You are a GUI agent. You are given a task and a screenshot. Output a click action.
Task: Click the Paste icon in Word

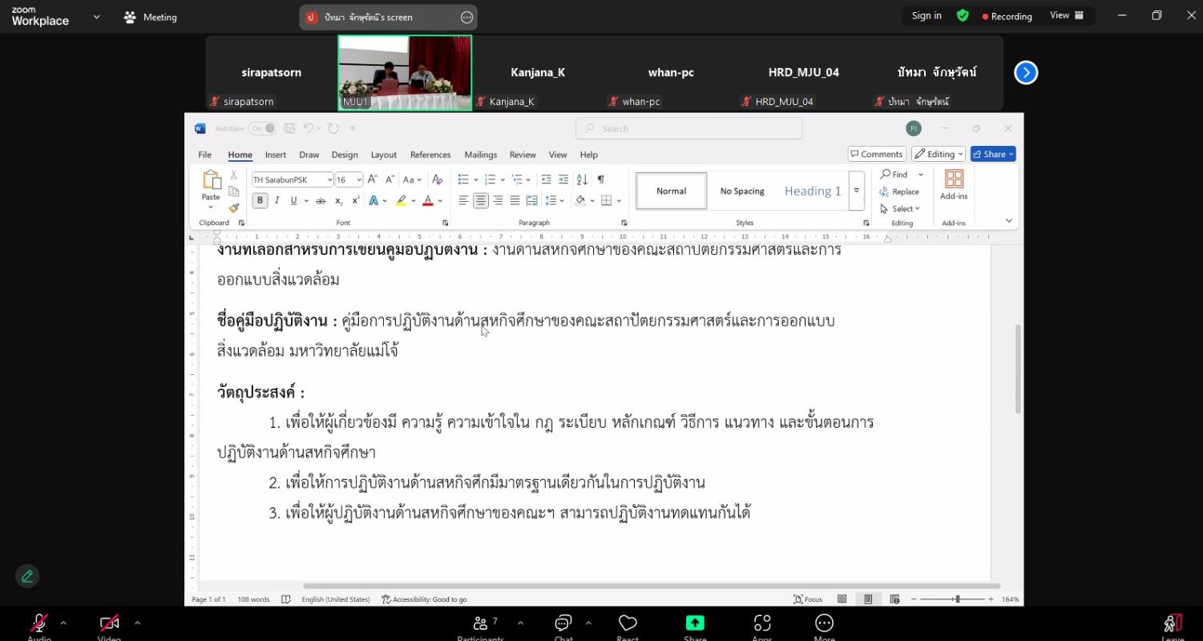pos(211,180)
